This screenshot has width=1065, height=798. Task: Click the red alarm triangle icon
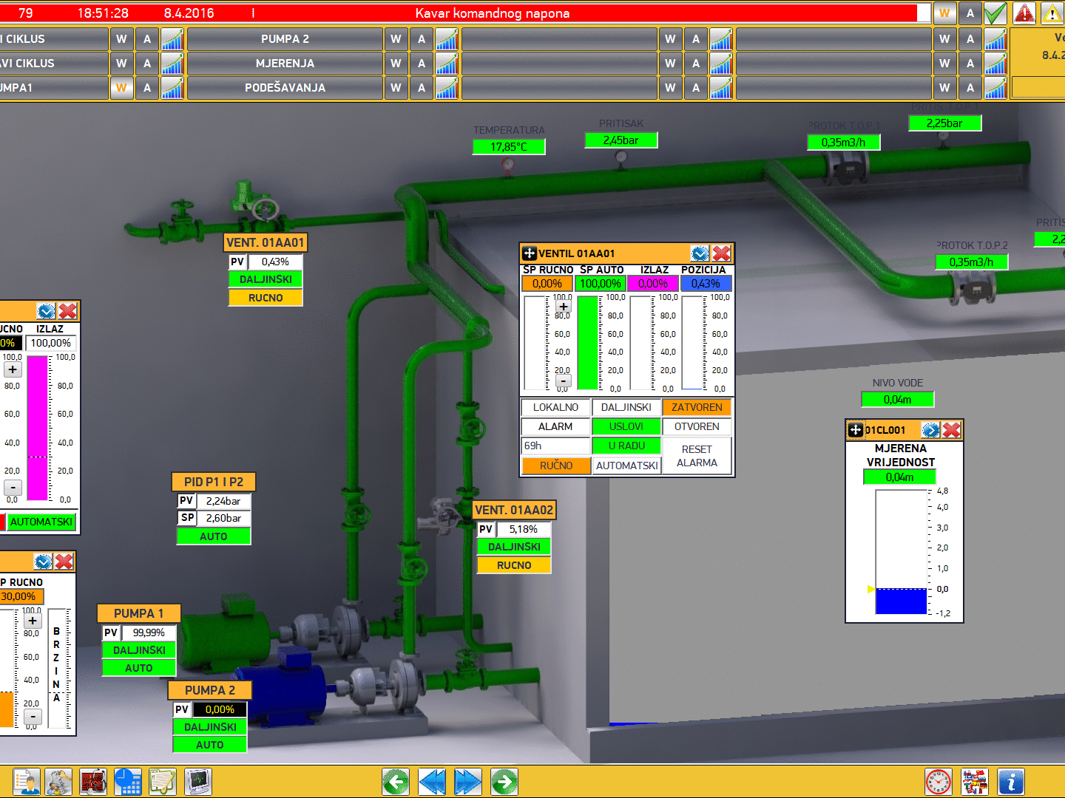click(x=1024, y=13)
